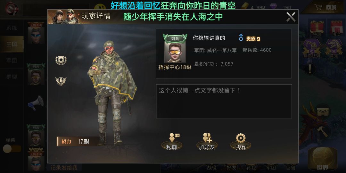Open the 群聊 chat tab
The image size is (346, 173).
click(12, 77)
